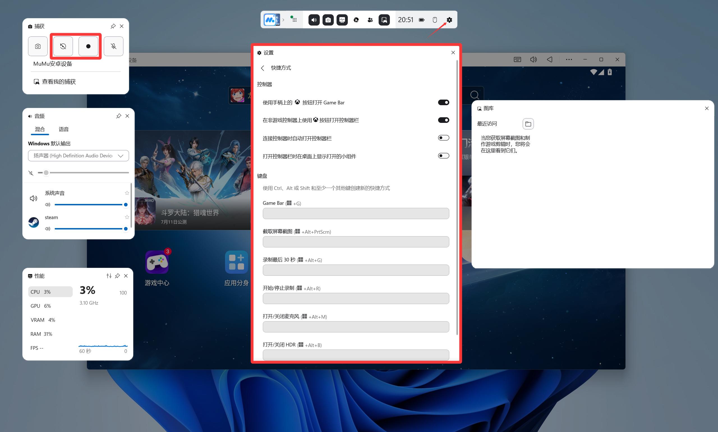The image size is (718, 432).
Task: Select the GPU performance metric
Action: [x=41, y=306]
